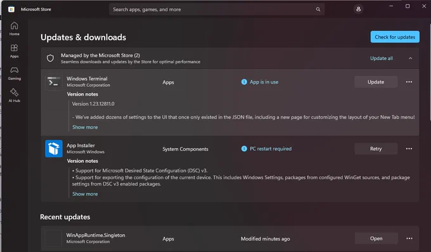This screenshot has height=252, width=431.
Task: Click Modified minutes ago text
Action: 265,239
